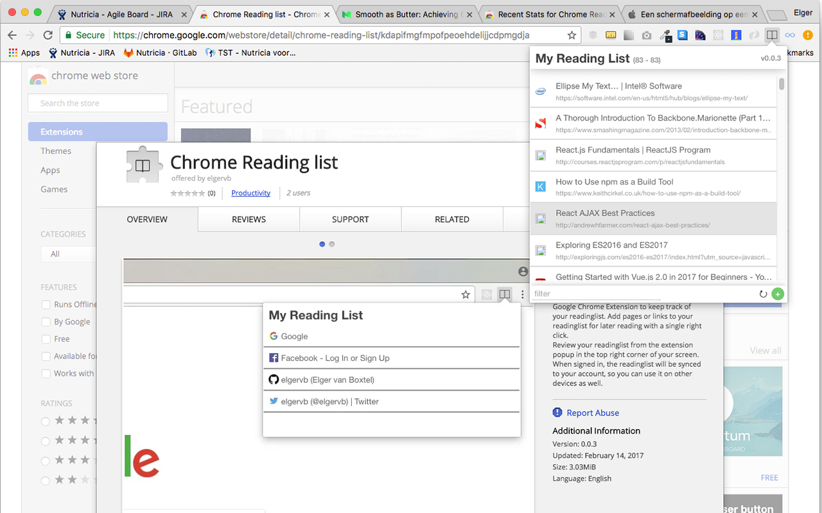
Task: Open the Apps bookmarks shortcut
Action: 24,53
